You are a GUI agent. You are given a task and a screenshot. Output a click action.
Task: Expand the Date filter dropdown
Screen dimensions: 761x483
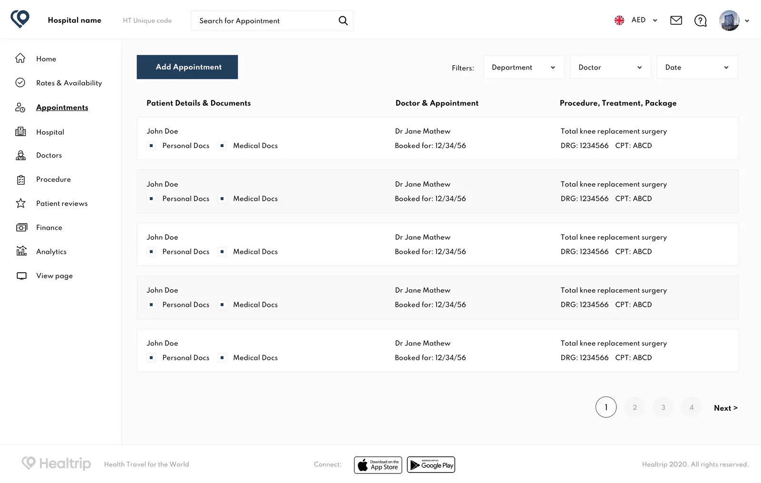[697, 67]
